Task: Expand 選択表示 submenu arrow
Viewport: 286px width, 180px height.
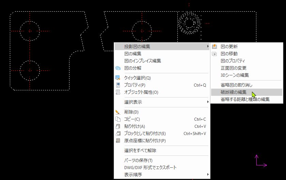Action: pos(208,102)
